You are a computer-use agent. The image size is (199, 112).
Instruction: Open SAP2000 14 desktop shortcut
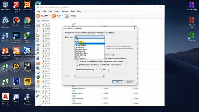point(27,6)
